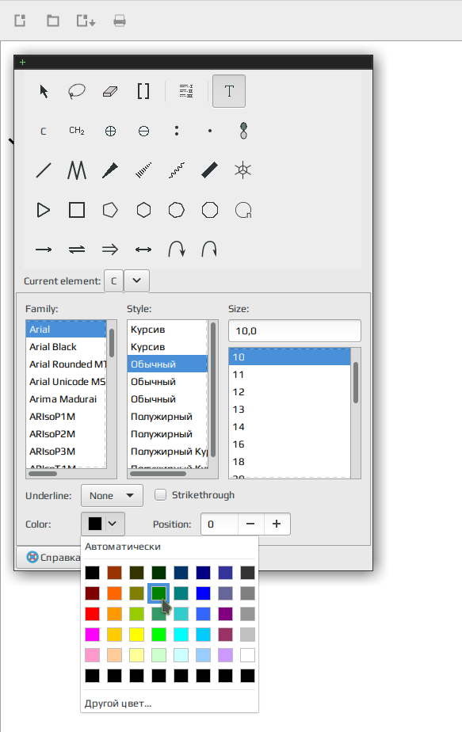Select the three-membered ring tool
Viewport: 462px width, 732px height.
pos(44,210)
